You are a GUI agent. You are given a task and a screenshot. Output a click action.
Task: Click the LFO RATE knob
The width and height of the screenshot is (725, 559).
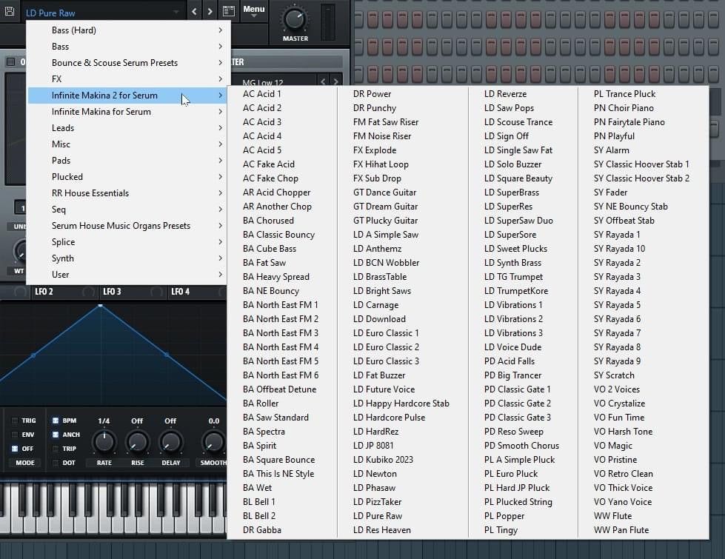tap(104, 442)
